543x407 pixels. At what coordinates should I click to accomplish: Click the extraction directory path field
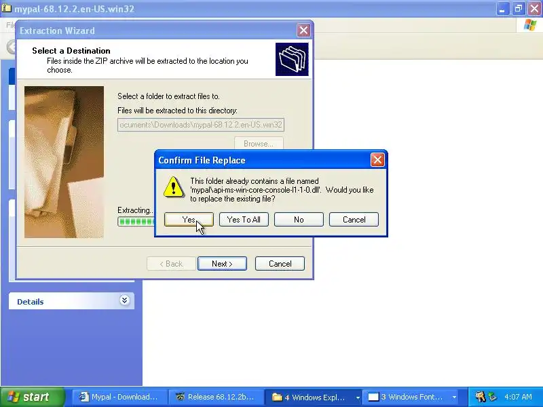[x=201, y=125]
